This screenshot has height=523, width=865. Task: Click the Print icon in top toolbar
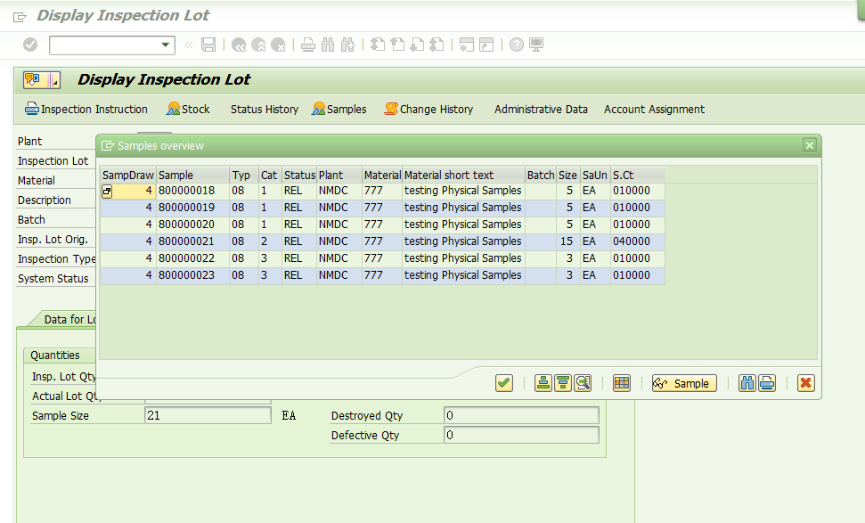[308, 45]
